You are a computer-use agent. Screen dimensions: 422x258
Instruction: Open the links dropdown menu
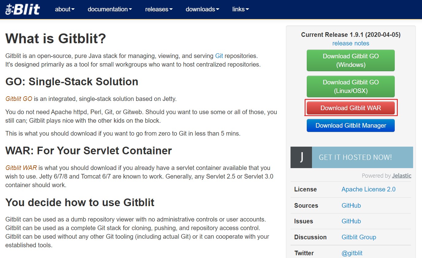point(241,9)
